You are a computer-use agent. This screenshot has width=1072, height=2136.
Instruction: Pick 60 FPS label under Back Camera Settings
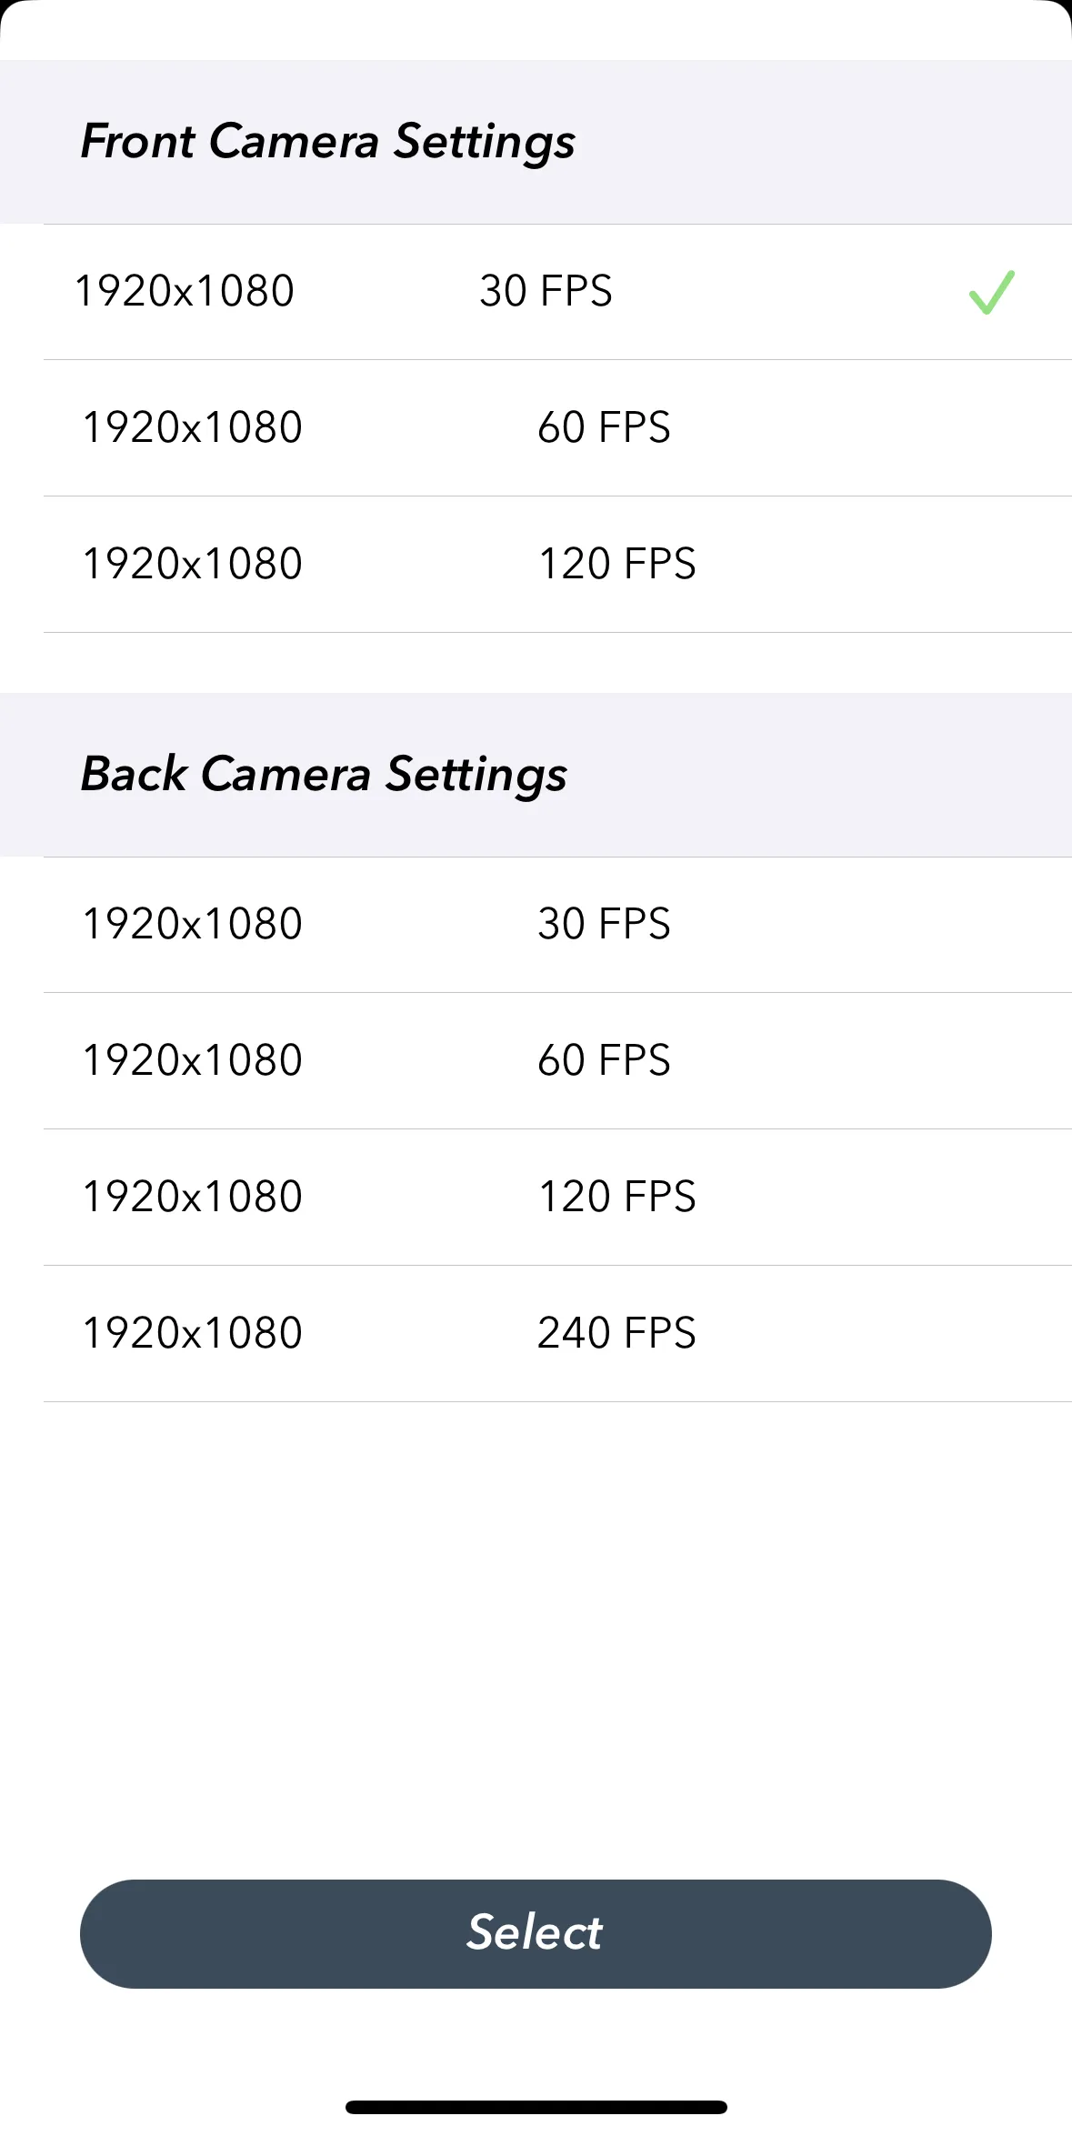pyautogui.click(x=604, y=1060)
